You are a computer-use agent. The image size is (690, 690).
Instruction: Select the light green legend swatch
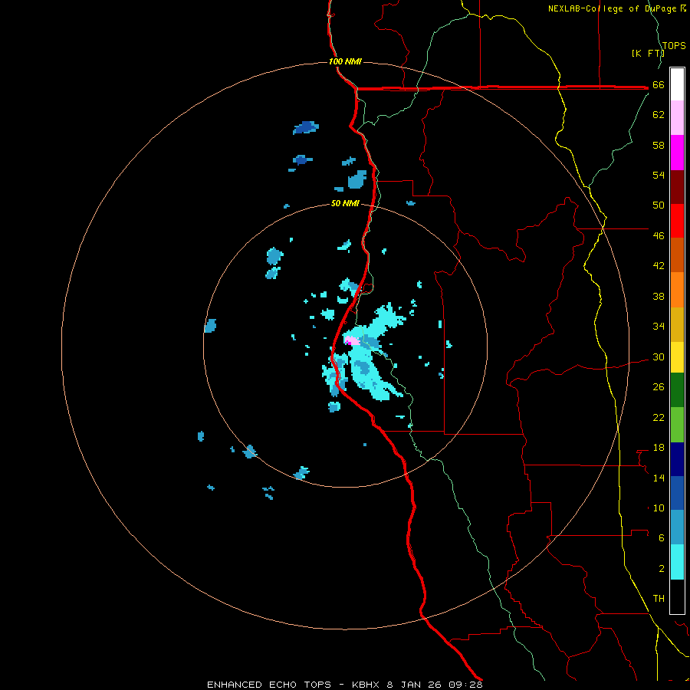point(677,425)
